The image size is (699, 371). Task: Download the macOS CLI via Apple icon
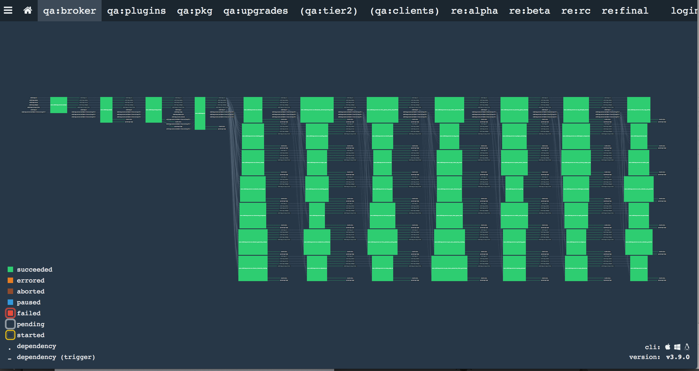(x=668, y=347)
